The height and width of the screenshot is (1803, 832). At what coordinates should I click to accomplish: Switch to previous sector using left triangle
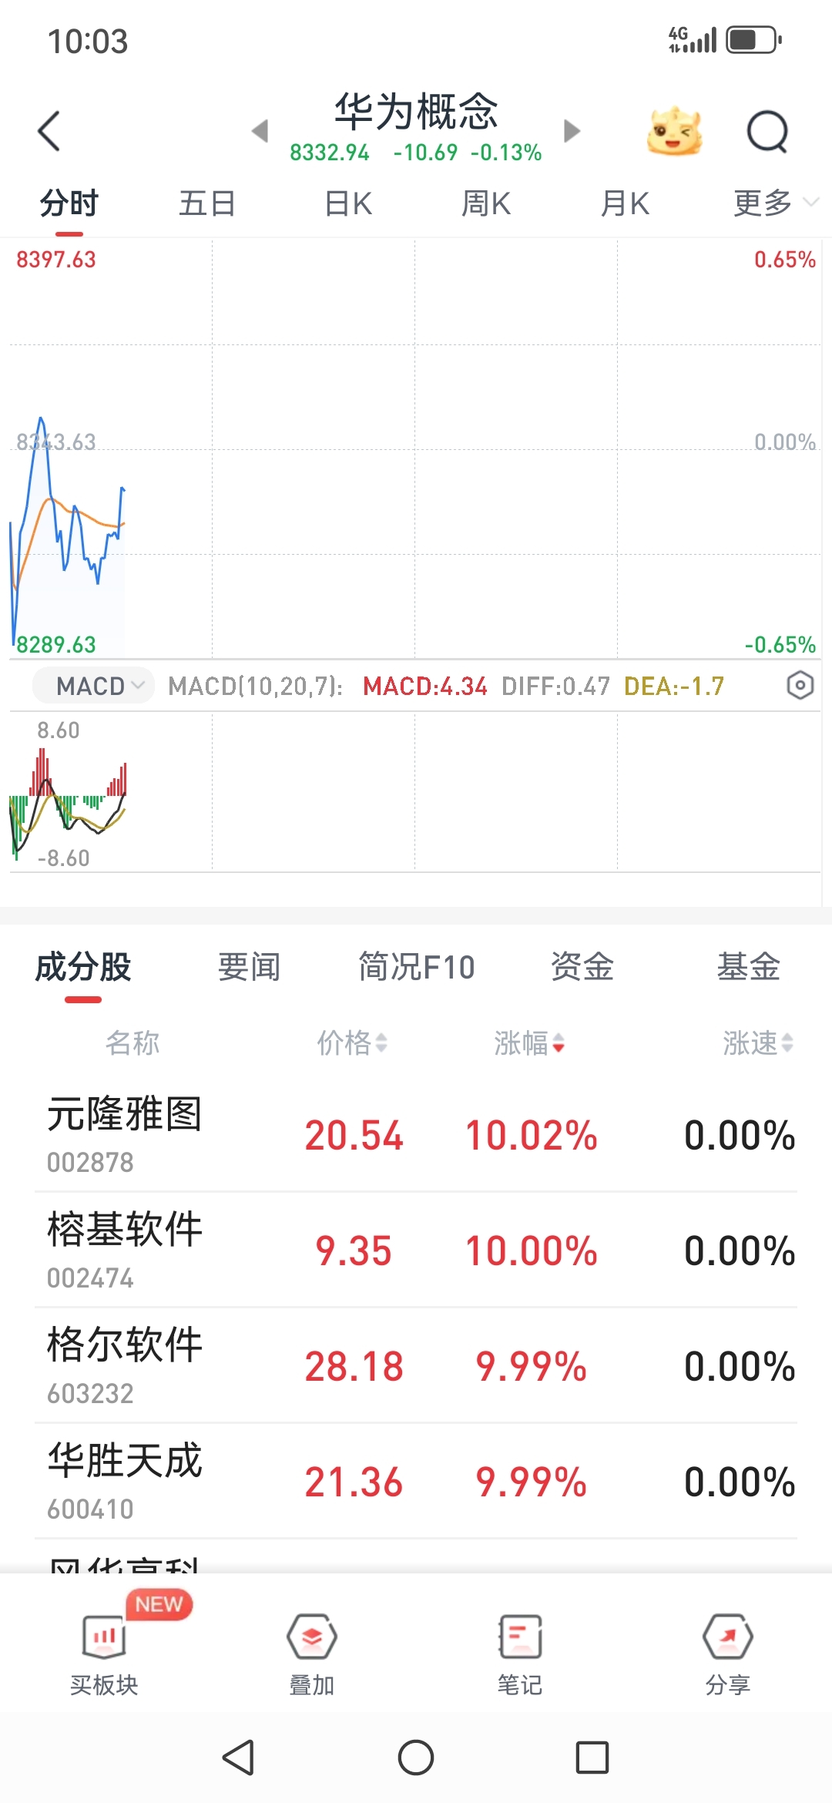tap(260, 130)
